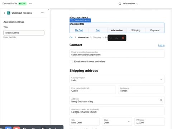Click the info icon beside Information at top
The height and width of the screenshot is (129, 172).
120,4
